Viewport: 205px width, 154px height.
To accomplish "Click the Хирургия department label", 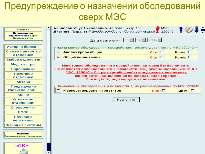I will pos(23,29).
